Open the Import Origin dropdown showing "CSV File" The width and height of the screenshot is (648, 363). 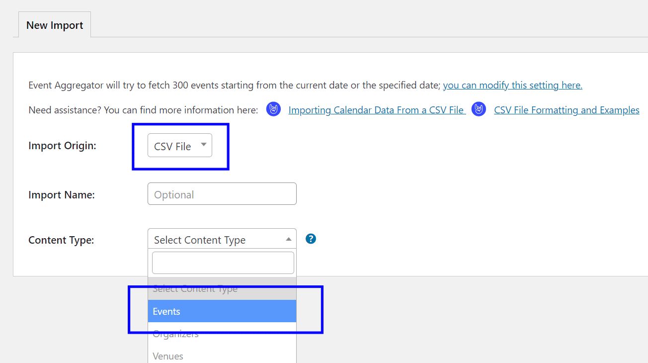(180, 145)
